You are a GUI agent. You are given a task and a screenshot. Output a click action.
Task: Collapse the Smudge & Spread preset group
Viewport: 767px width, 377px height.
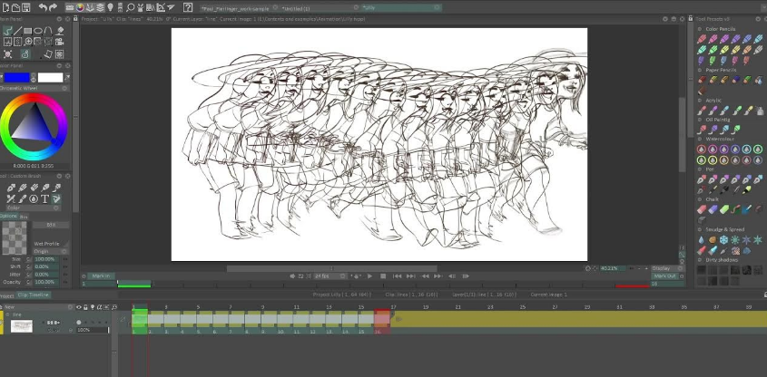pyautogui.click(x=700, y=229)
